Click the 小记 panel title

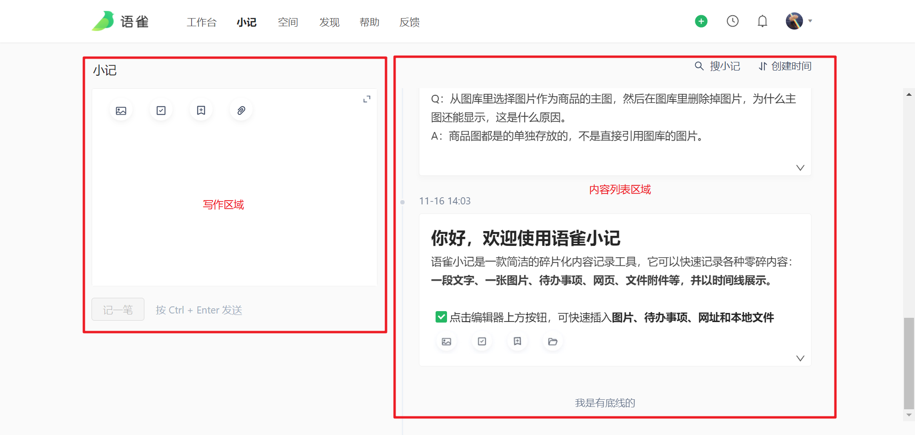pos(104,71)
